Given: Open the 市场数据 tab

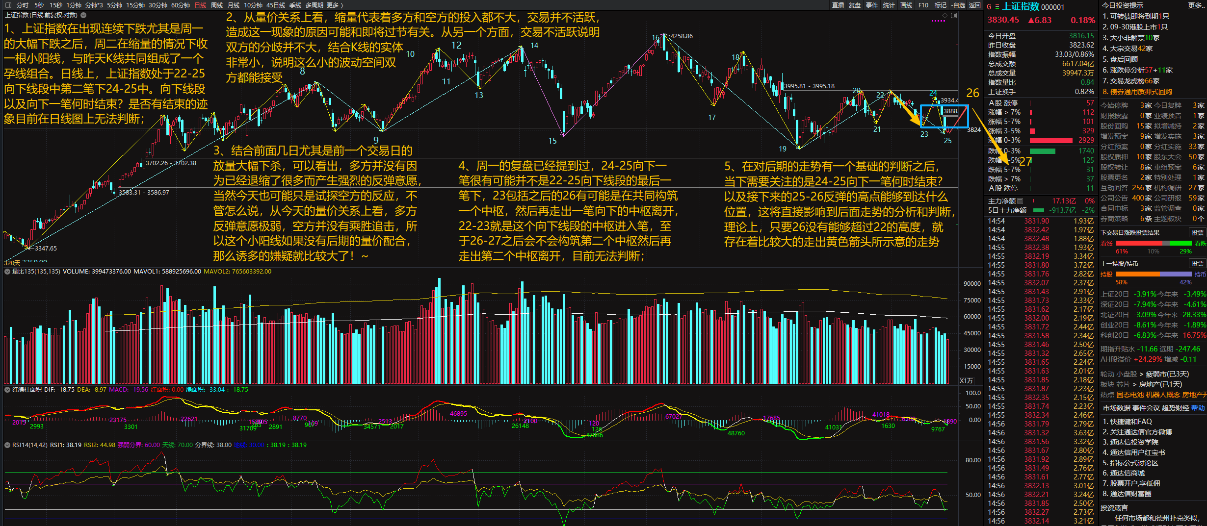Looking at the screenshot, I should [1117, 408].
